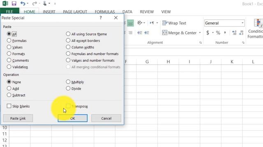Select the Formulas paste option
This screenshot has height=147, width=263.
click(x=9, y=40)
